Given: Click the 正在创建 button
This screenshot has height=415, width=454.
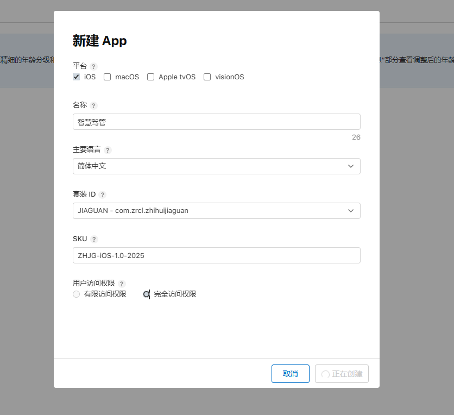Looking at the screenshot, I should point(342,374).
